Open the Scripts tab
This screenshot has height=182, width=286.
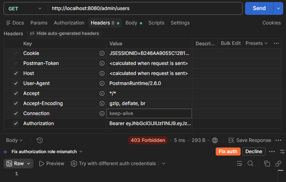[x=156, y=23]
